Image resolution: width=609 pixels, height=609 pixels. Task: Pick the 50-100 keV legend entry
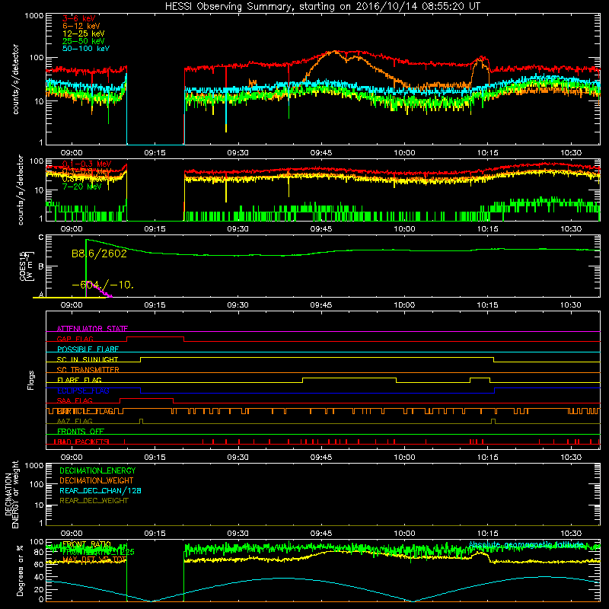pos(86,49)
